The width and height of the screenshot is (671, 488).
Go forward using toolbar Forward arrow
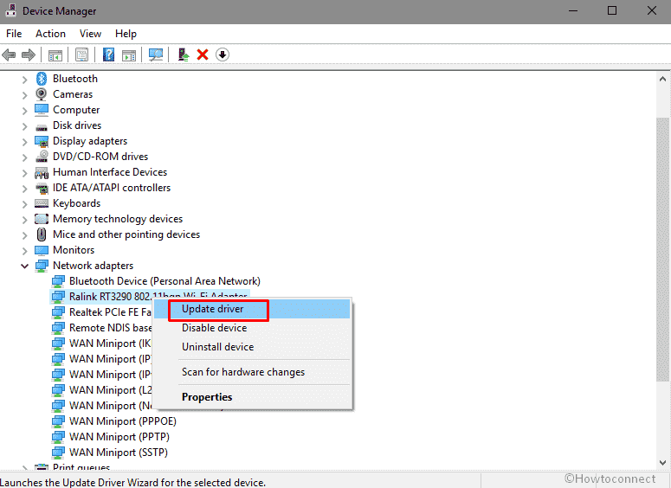29,55
